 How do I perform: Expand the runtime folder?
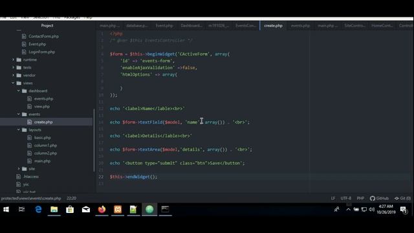click(13, 60)
